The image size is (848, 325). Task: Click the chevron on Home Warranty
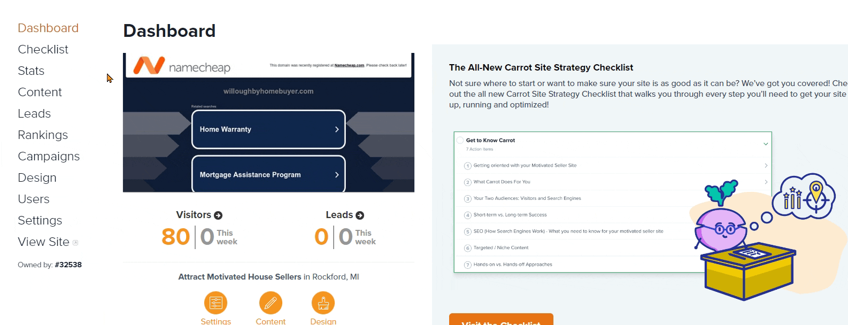pyautogui.click(x=337, y=129)
